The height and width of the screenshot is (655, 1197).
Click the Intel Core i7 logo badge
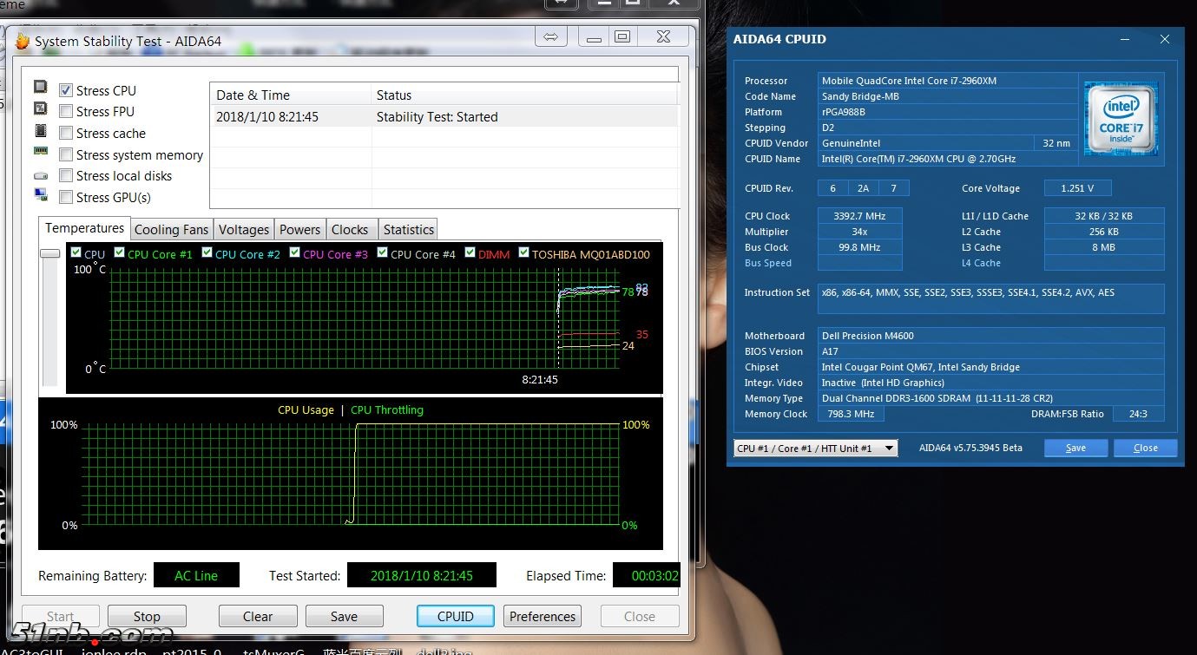[1121, 121]
